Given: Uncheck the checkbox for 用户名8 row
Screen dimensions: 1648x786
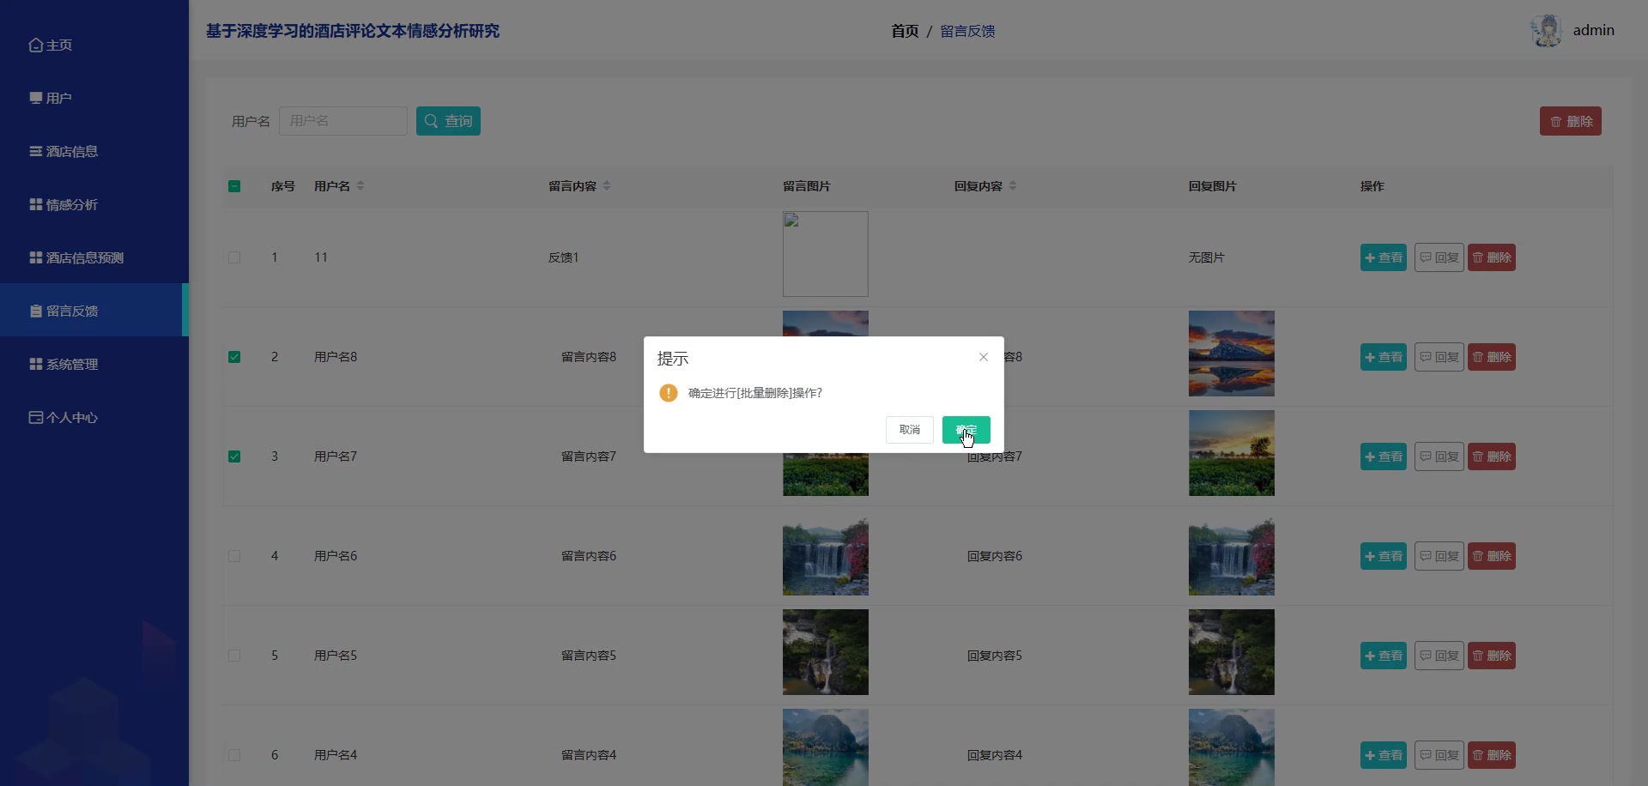Looking at the screenshot, I should click(x=234, y=357).
